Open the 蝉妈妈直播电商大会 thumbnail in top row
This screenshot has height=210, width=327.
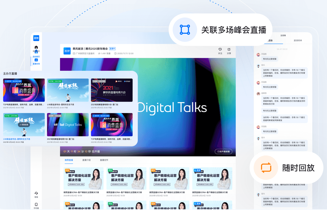[112, 90]
